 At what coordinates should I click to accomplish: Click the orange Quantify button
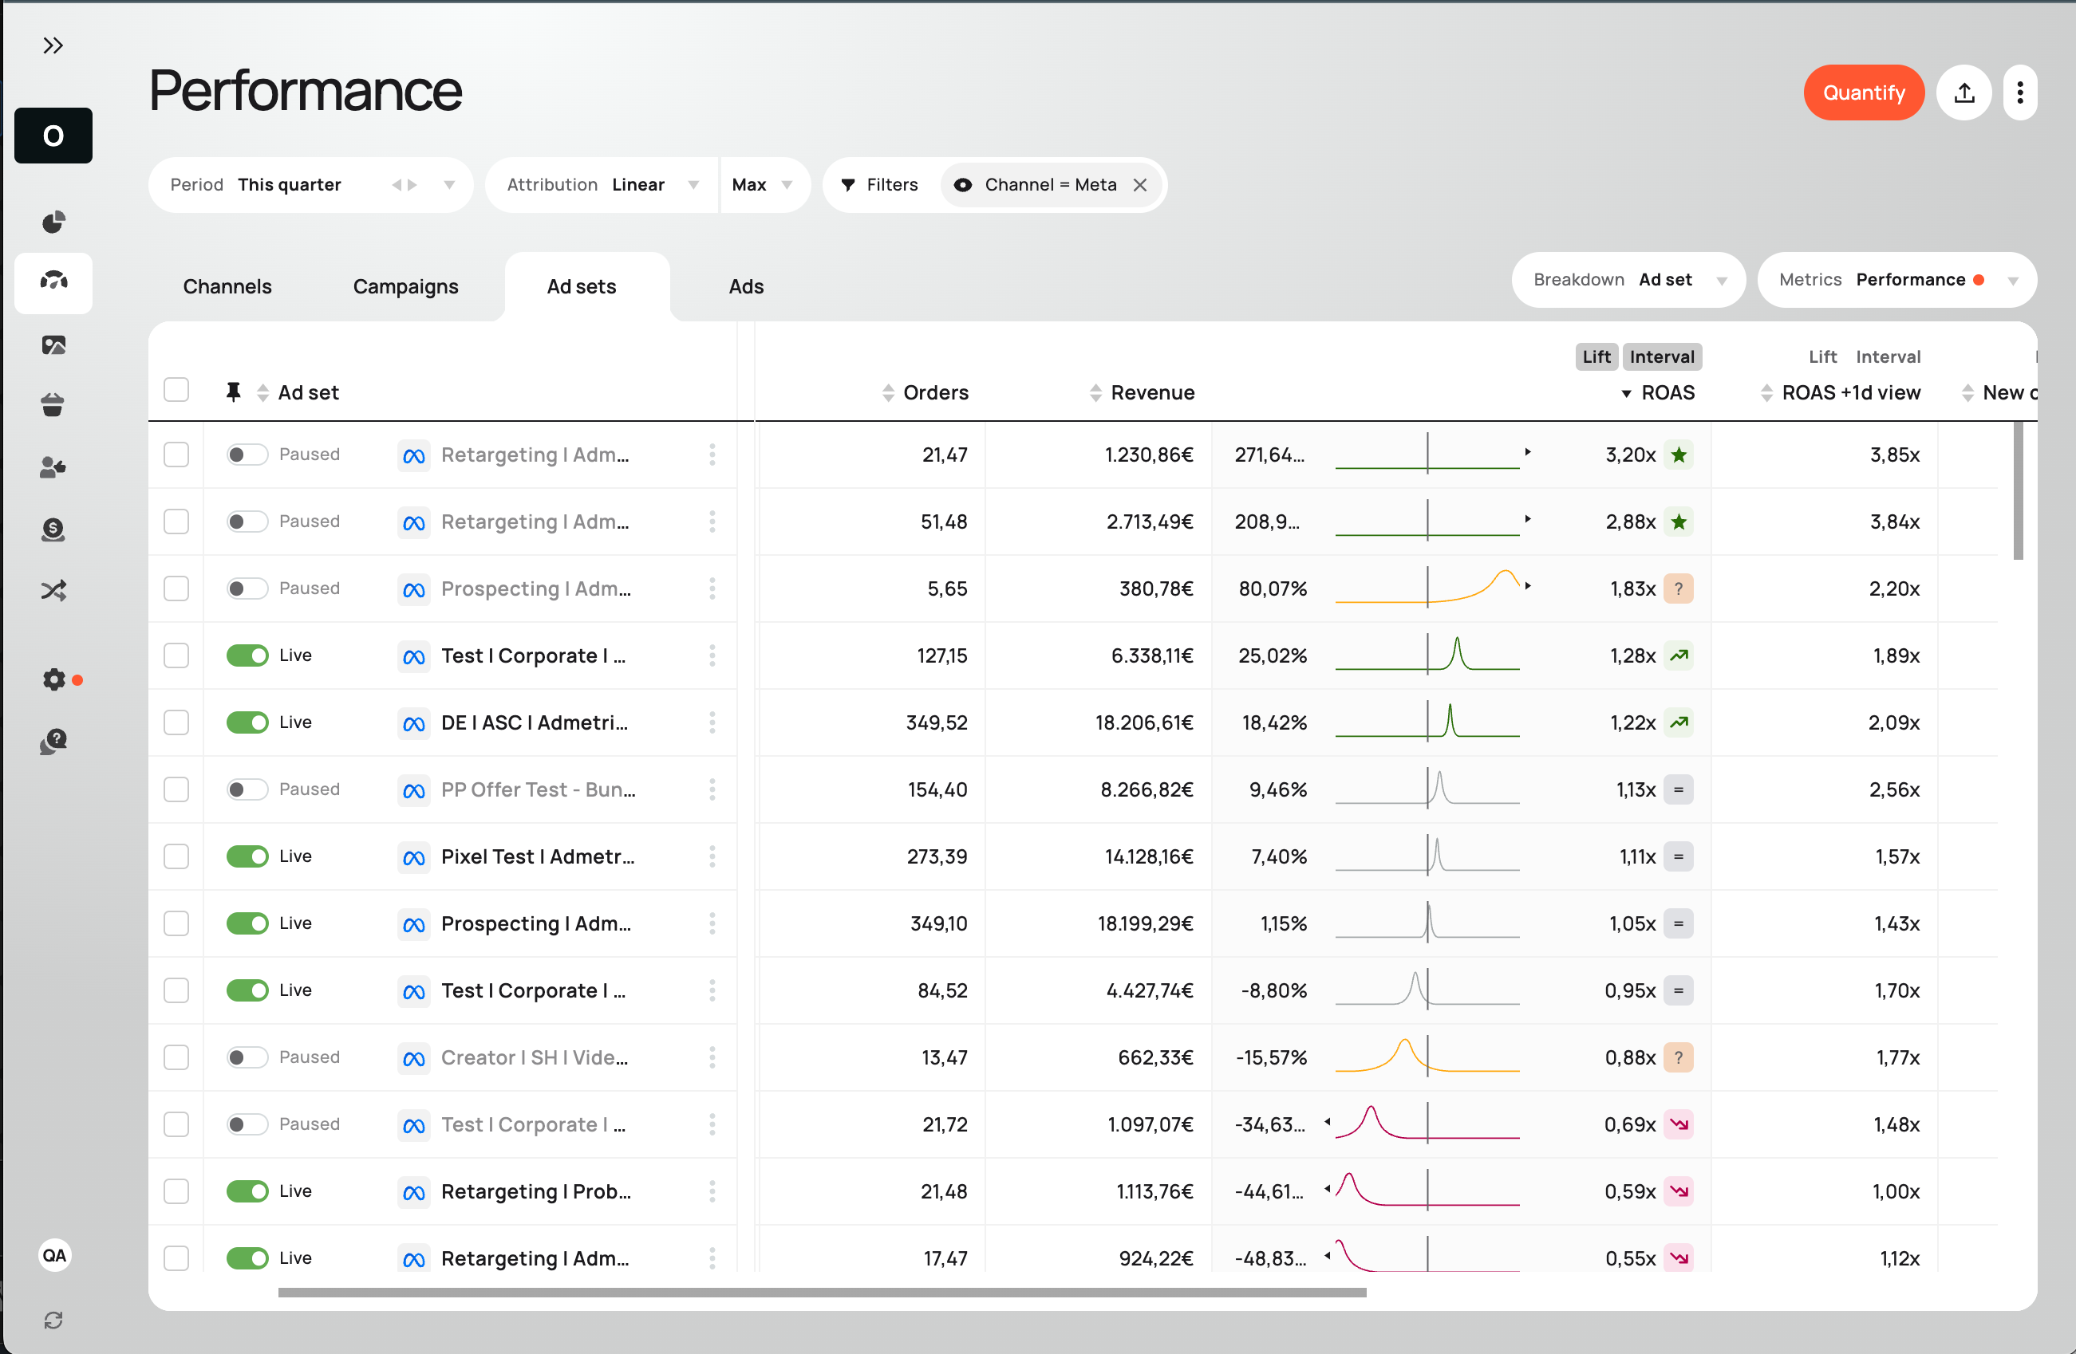coord(1863,92)
